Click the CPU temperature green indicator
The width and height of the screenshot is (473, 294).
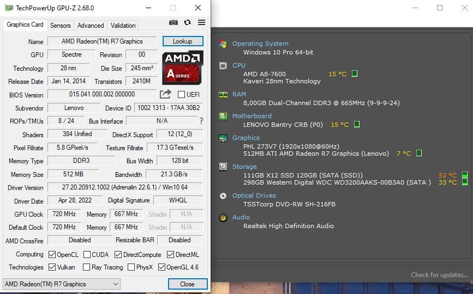tap(355, 73)
